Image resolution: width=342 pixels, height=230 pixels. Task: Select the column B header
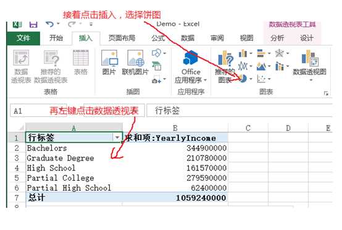(175, 128)
